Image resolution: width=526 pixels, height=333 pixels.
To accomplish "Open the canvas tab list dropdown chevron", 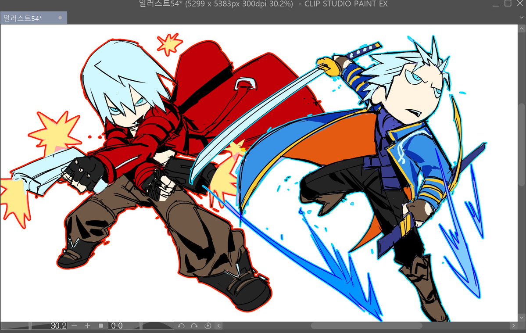I will click(521, 18).
